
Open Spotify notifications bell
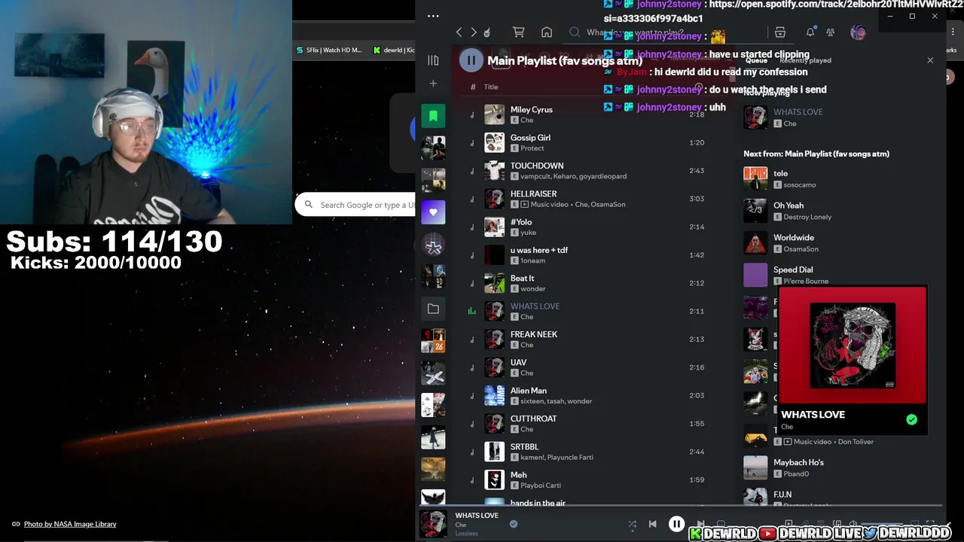coord(810,32)
